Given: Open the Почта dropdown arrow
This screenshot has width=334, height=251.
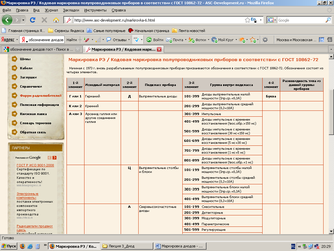Looking at the screenshot, I should pyautogui.click(x=186, y=40).
